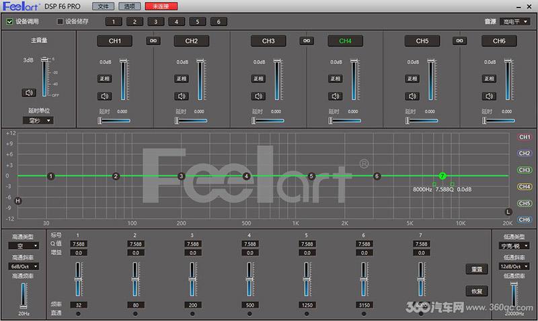Click the low-pass L marker on graph
This screenshot has height=321, width=538.
(508, 212)
